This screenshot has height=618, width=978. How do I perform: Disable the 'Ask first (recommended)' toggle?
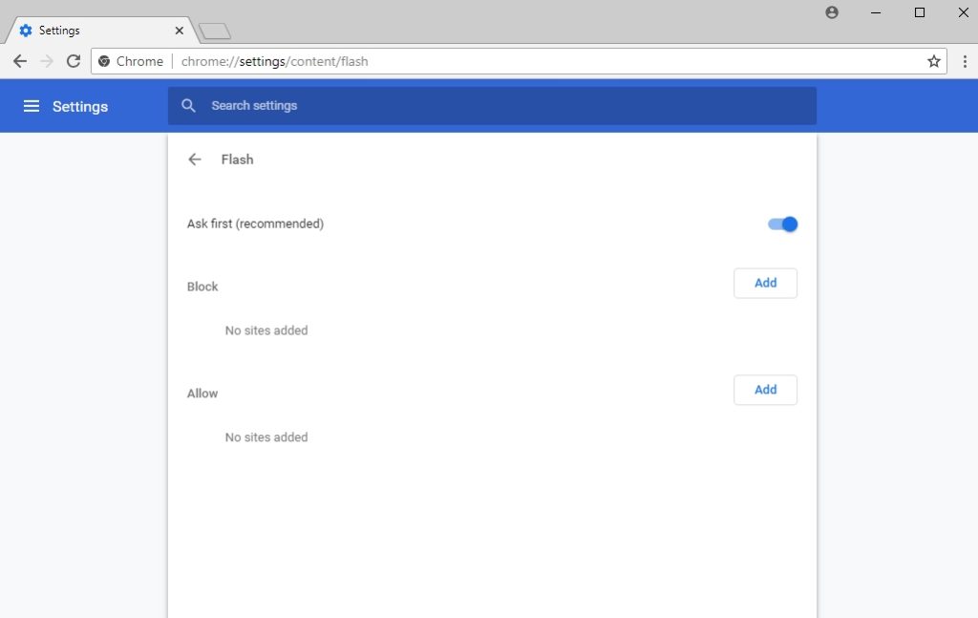(782, 224)
